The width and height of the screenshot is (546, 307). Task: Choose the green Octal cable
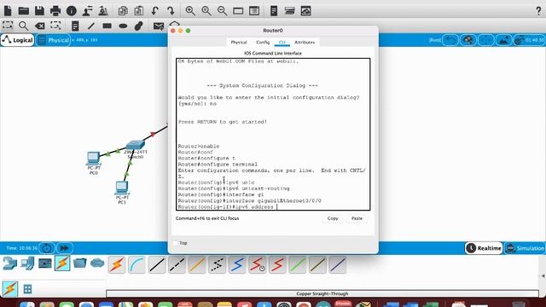298,265
